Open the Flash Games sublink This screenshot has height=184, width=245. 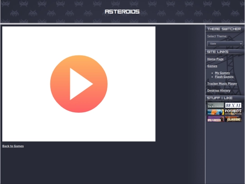pos(224,77)
